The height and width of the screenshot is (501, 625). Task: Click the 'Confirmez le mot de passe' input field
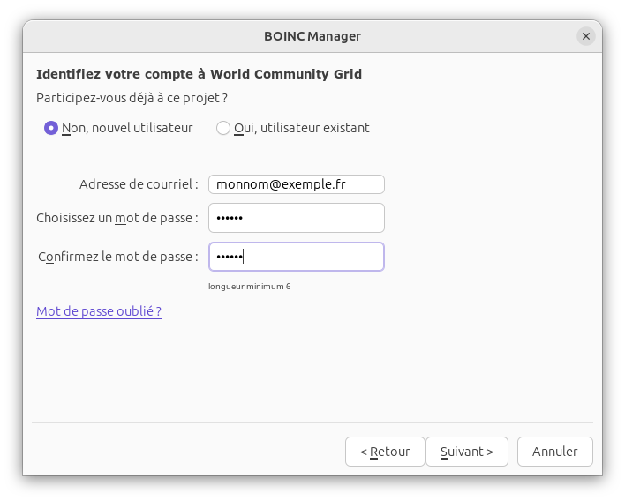click(296, 257)
